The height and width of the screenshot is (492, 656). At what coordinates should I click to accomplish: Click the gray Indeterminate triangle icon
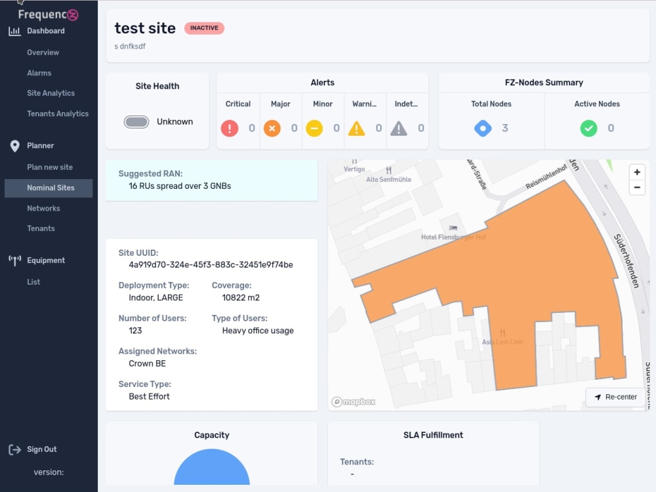coord(399,129)
